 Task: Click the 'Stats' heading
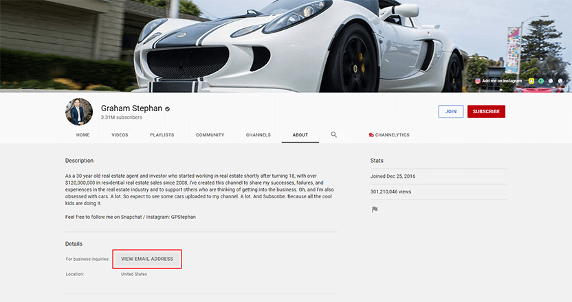tap(377, 161)
